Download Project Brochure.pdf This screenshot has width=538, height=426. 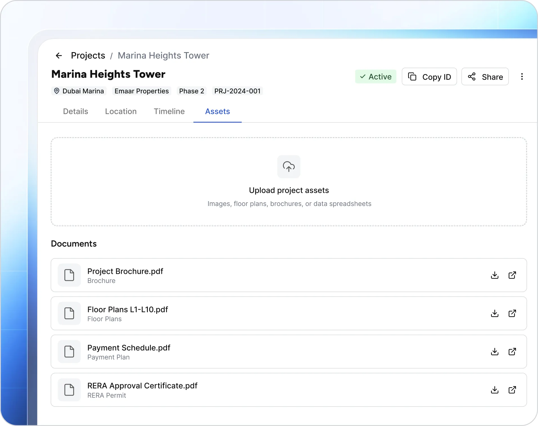495,275
